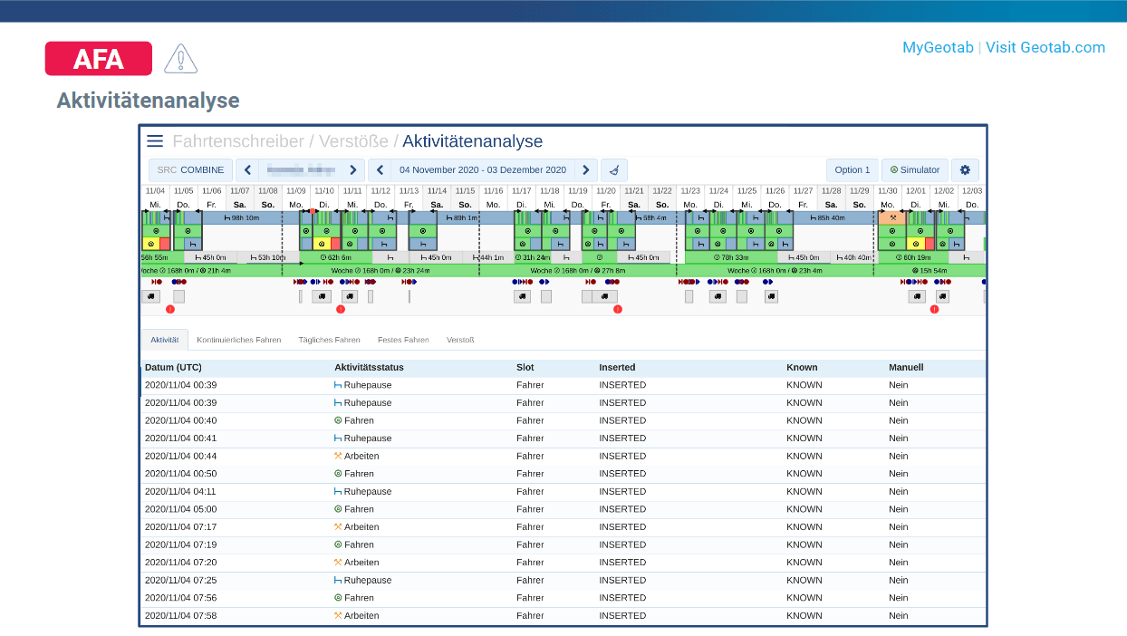Click the 11/27 date column header
This screenshot has width=1127, height=636.
tap(803, 198)
